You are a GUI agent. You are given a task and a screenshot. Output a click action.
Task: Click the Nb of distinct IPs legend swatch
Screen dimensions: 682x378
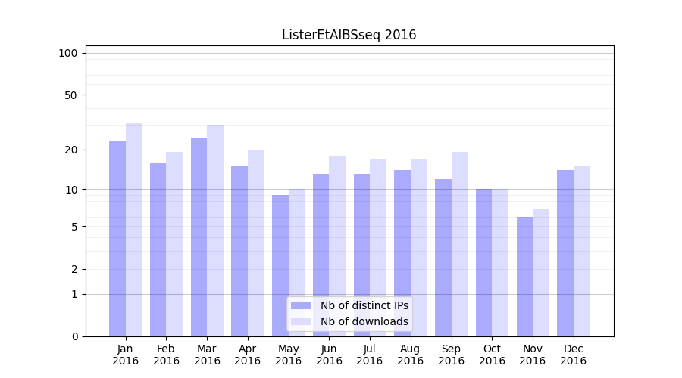point(301,305)
